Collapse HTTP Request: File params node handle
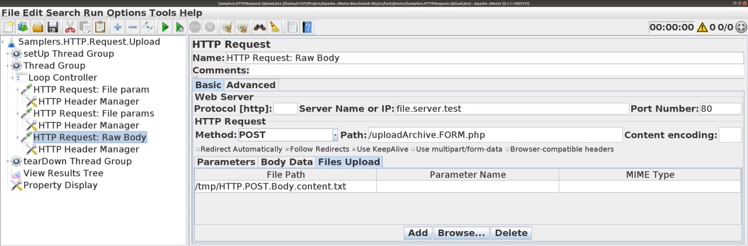748x246 pixels. click(18, 113)
